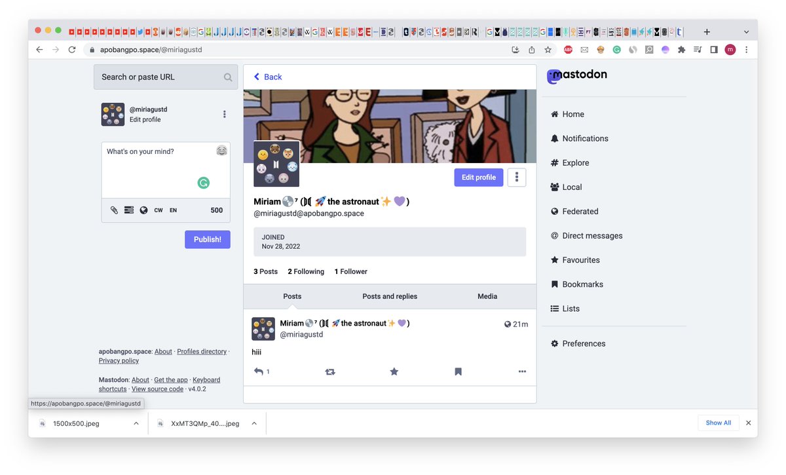The width and height of the screenshot is (786, 475).
Task: Click the Publish! button
Action: click(208, 239)
